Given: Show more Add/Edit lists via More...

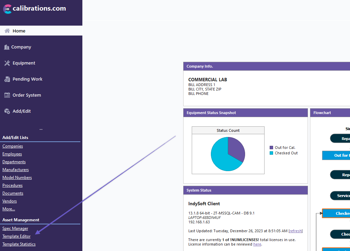Looking at the screenshot, I should (9, 209).
